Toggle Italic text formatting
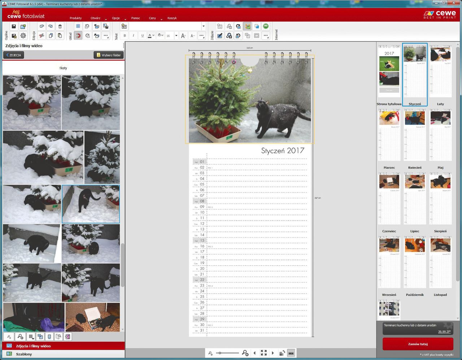Viewport: 462px width, 360px height. 134,36
